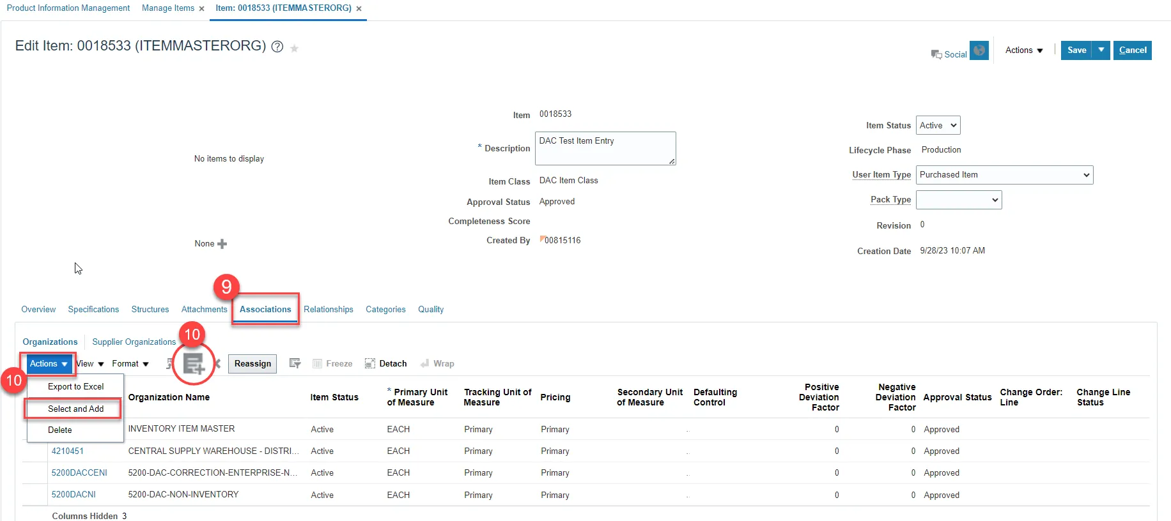Click the Query By Example filter icon

(295, 363)
